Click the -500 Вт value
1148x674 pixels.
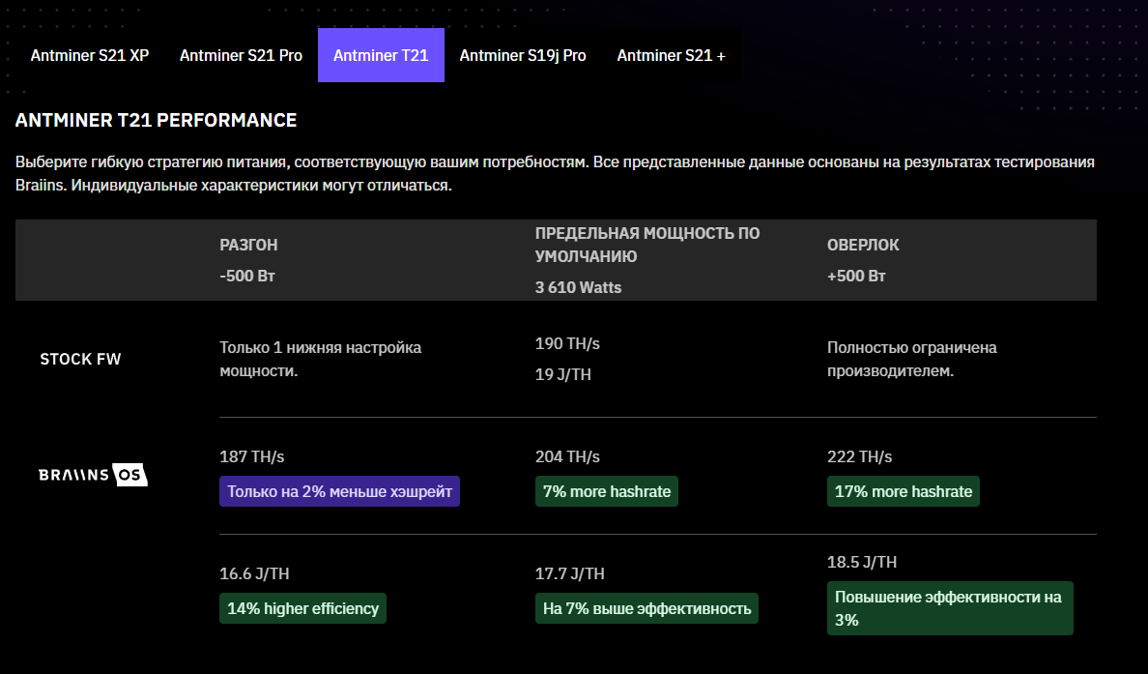pos(246,277)
